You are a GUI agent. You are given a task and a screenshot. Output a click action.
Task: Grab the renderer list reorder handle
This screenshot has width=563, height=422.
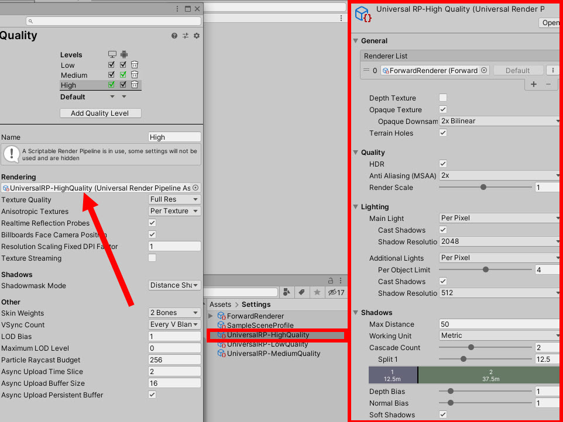(x=366, y=70)
